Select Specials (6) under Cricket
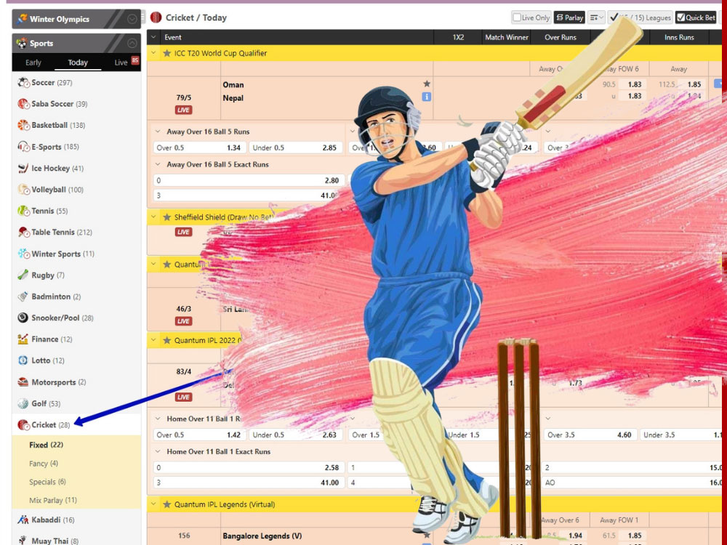The width and height of the screenshot is (727, 545). pyautogui.click(x=48, y=482)
